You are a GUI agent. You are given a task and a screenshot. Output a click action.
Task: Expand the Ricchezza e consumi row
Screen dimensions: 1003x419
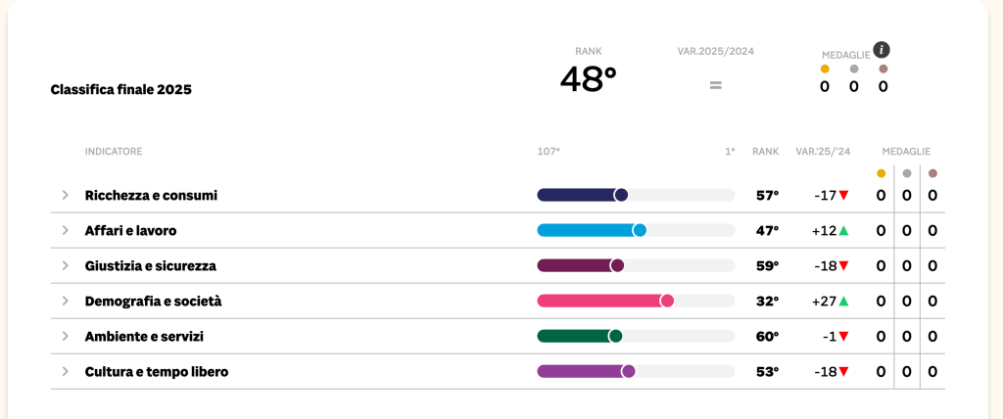(66, 195)
